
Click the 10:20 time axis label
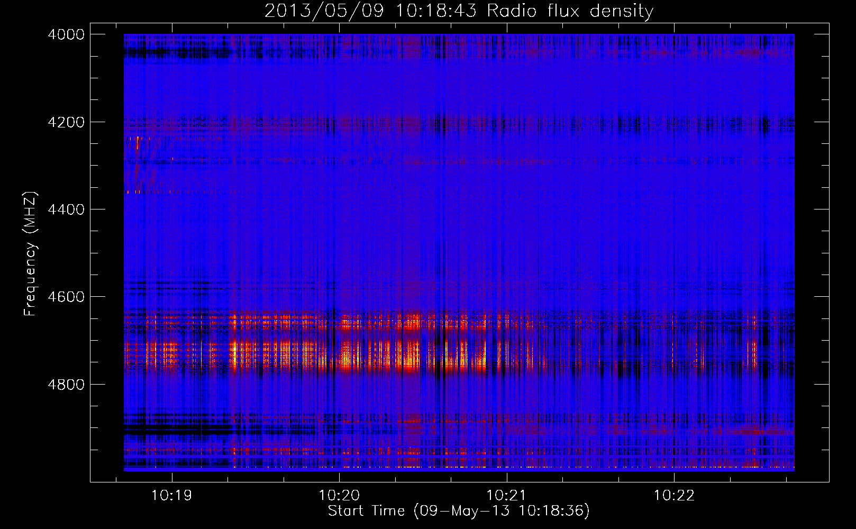pyautogui.click(x=339, y=496)
